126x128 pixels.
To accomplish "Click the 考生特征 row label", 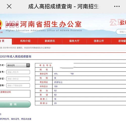I will click(x=44, y=82).
